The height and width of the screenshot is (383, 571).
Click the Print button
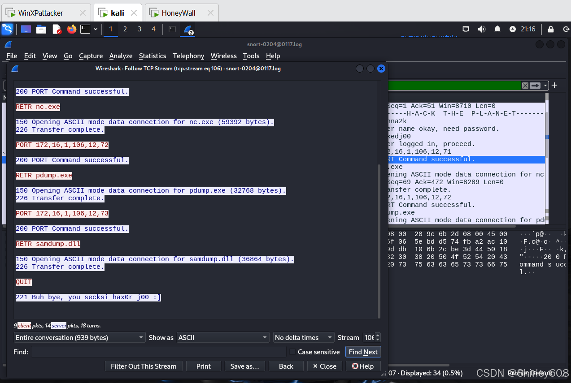[x=204, y=366]
